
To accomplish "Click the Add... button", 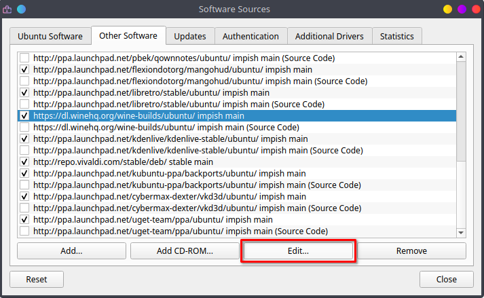I will 71,250.
